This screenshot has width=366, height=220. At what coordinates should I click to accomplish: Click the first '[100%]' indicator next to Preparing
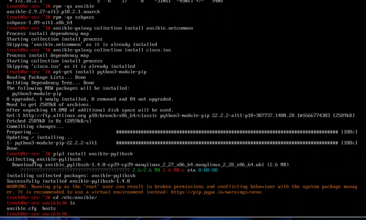pos(349,132)
